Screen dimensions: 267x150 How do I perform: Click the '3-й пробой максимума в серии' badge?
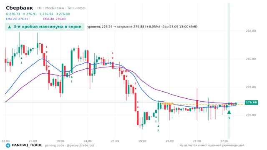[45, 27]
